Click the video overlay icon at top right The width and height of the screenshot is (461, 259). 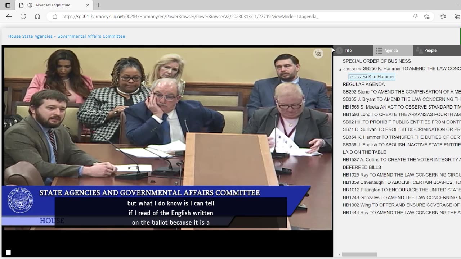(x=318, y=54)
